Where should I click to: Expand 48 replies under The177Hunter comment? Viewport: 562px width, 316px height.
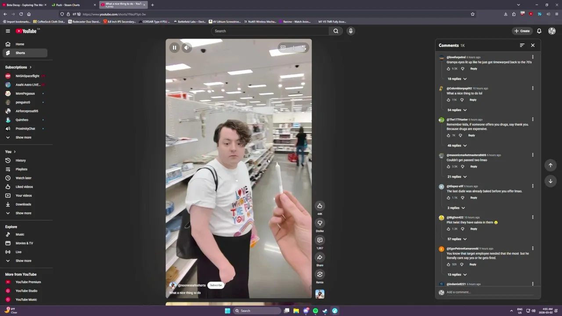click(x=457, y=145)
